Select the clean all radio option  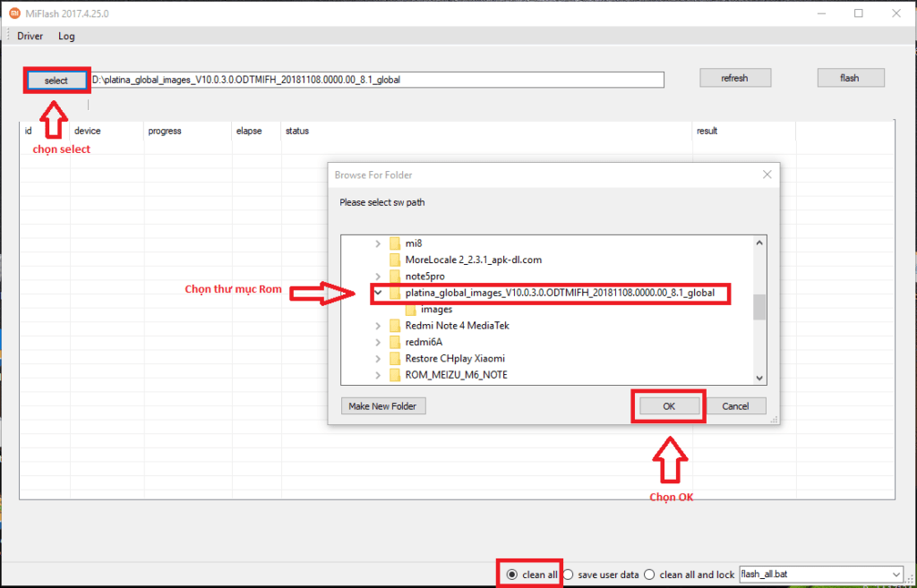click(x=532, y=575)
